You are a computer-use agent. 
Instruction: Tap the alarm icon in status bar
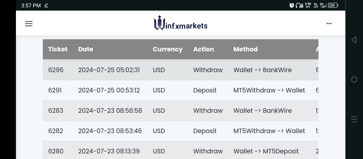[292, 5]
